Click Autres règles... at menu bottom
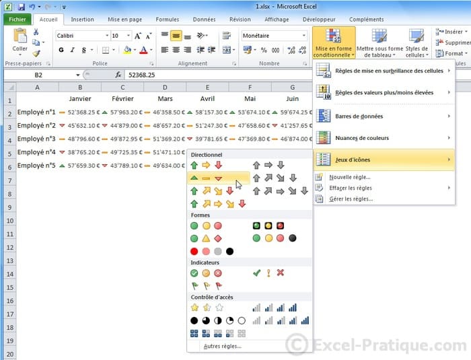Viewport: 471px width, 360px height. click(x=222, y=346)
